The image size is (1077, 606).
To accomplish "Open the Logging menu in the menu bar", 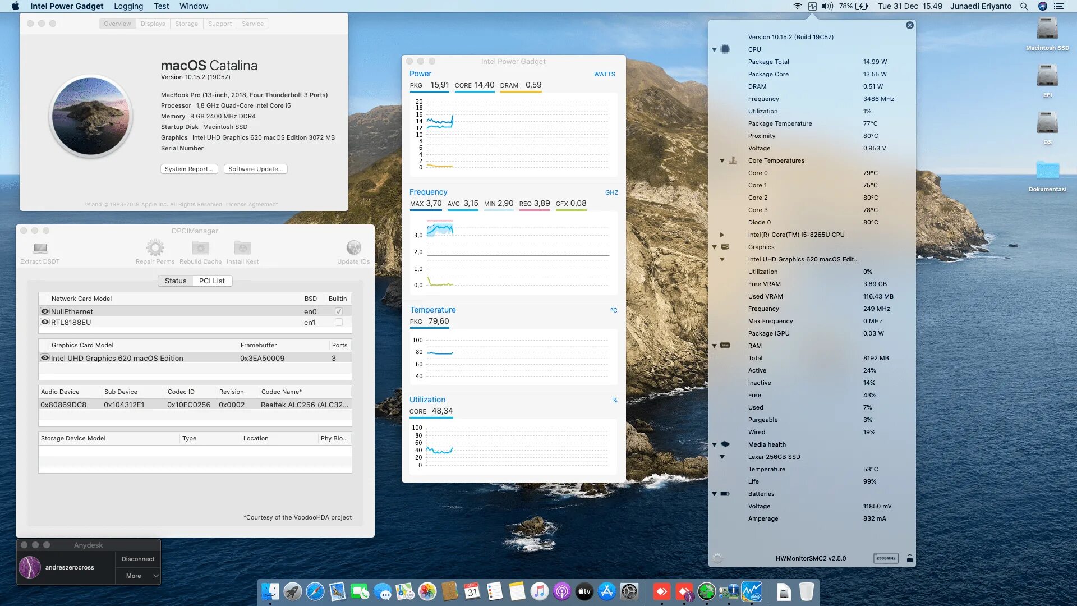I will [x=128, y=6].
